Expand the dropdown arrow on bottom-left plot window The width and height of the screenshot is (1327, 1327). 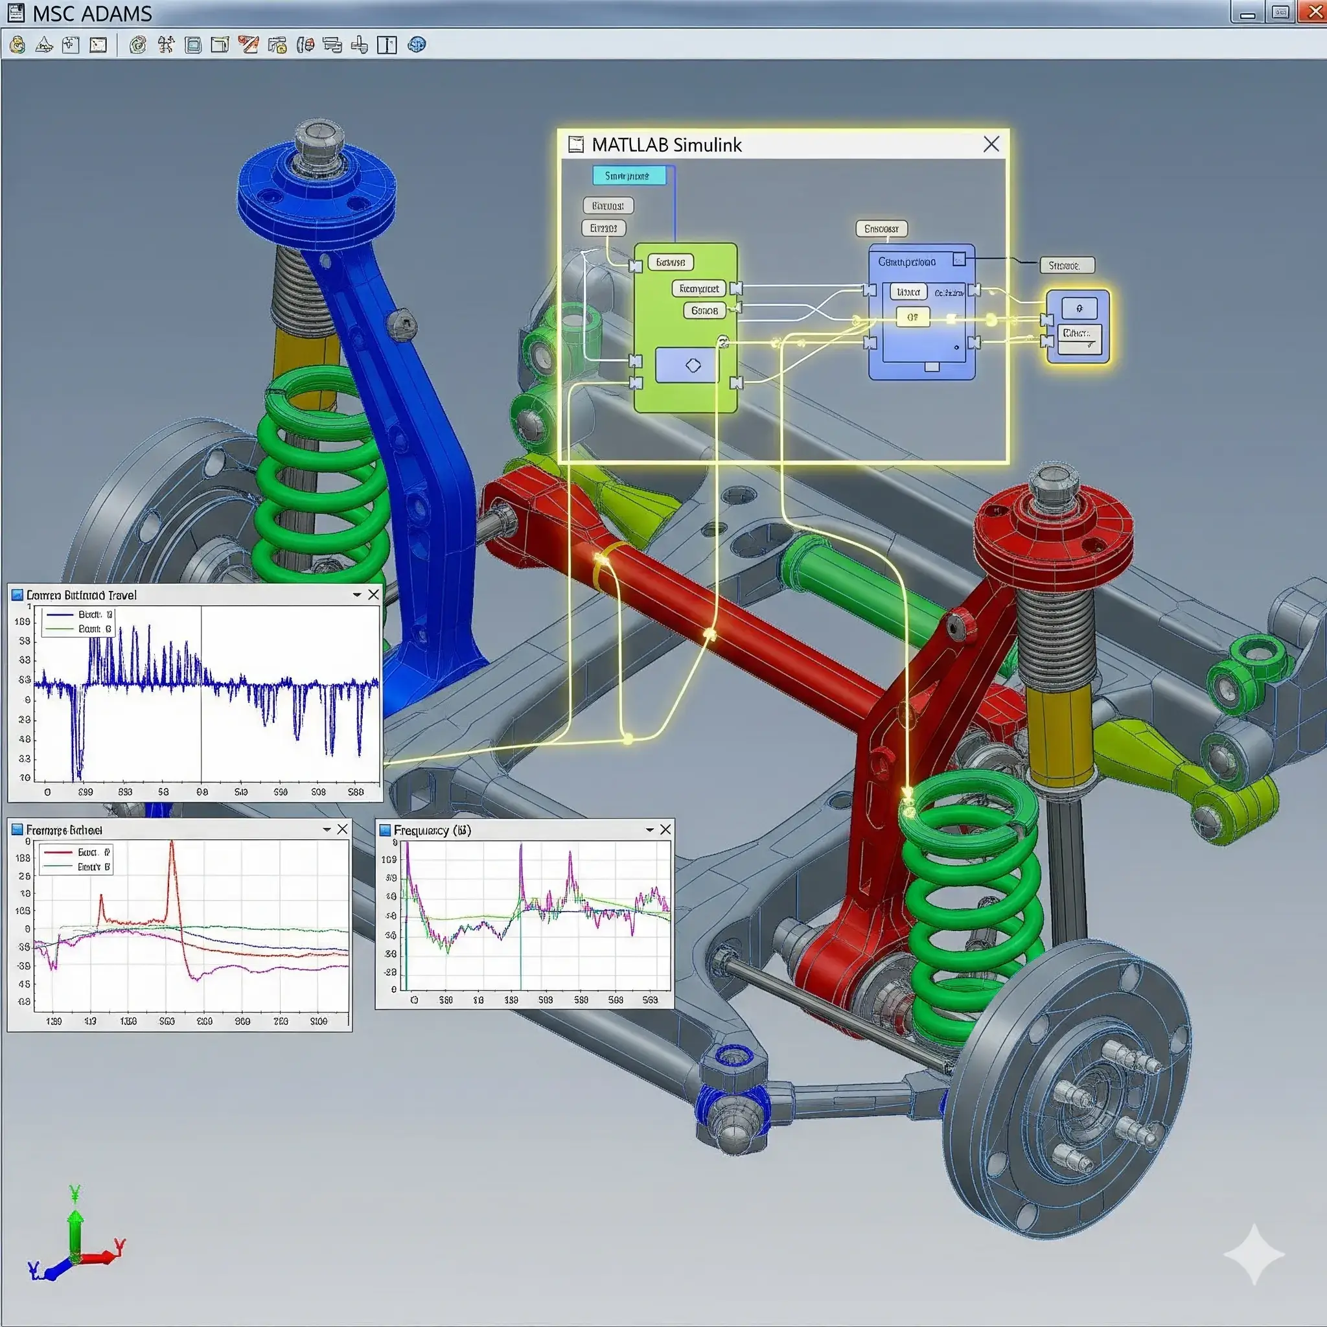pos(327,831)
